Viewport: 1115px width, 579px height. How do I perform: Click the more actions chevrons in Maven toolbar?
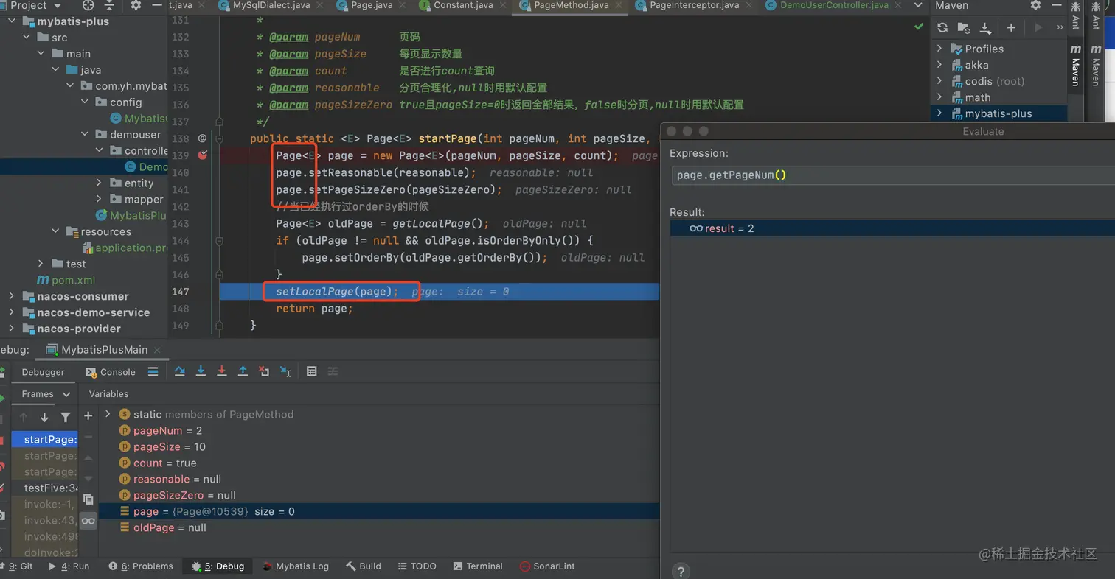pyautogui.click(x=1060, y=27)
